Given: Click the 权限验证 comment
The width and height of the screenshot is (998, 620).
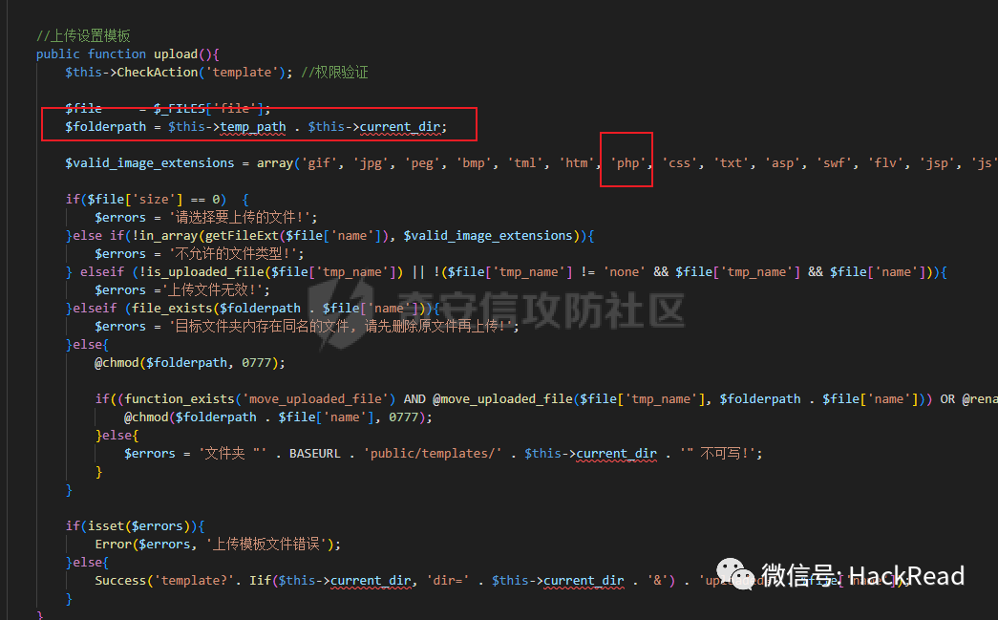Looking at the screenshot, I should click(x=334, y=72).
